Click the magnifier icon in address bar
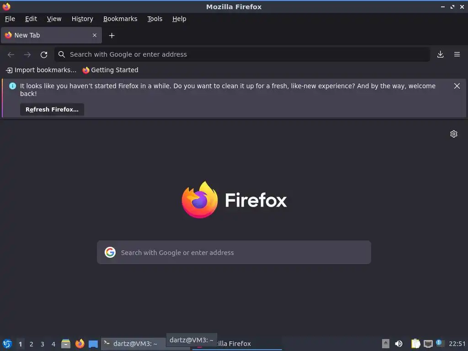The image size is (468, 351). click(x=62, y=54)
